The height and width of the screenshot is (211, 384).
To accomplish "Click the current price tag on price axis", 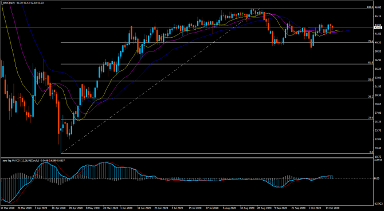I will pyautogui.click(x=377, y=27).
